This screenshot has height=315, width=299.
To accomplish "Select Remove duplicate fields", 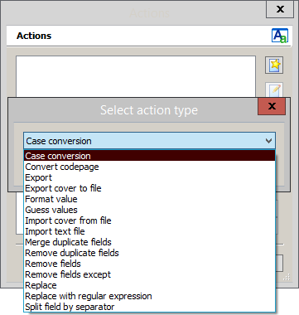I will click(x=149, y=253).
